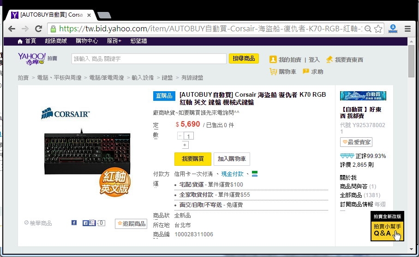Click the quantity input field
Screen dimensions: 419x257
[x=189, y=136]
